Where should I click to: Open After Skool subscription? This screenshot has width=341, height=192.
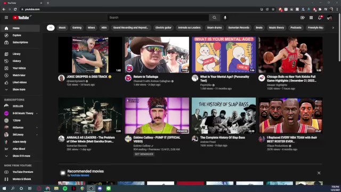pyautogui.click(x=20, y=149)
